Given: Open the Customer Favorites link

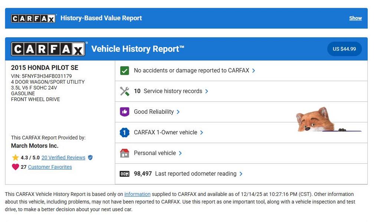Looking at the screenshot, I should (50, 167).
